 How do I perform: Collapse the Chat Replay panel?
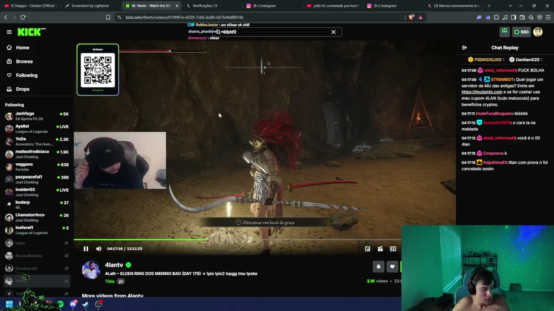(464, 48)
